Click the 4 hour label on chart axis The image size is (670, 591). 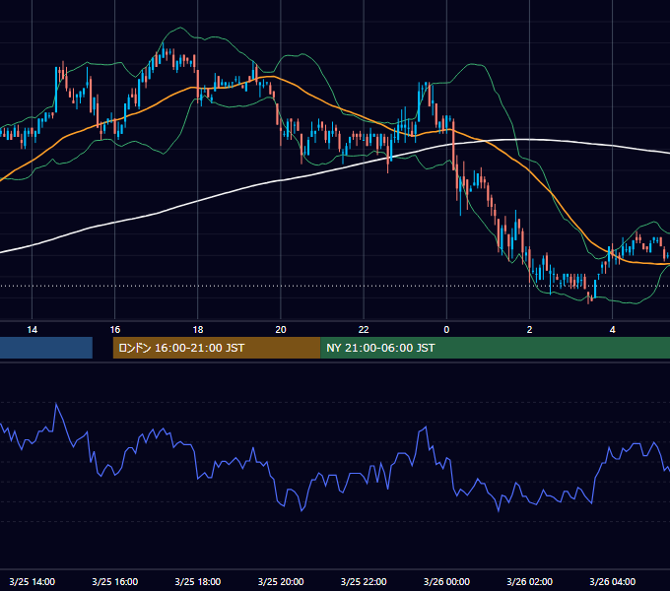pyautogui.click(x=612, y=330)
